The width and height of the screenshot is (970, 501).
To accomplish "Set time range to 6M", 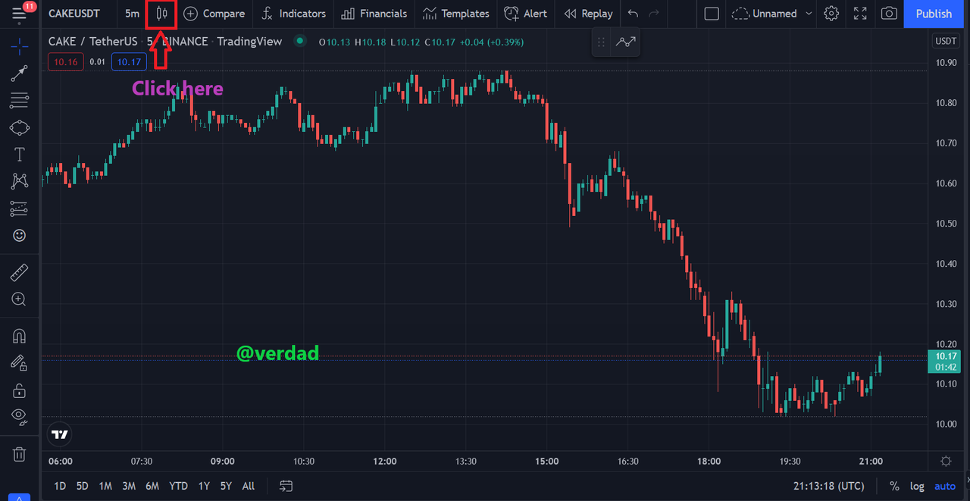I will 152,486.
